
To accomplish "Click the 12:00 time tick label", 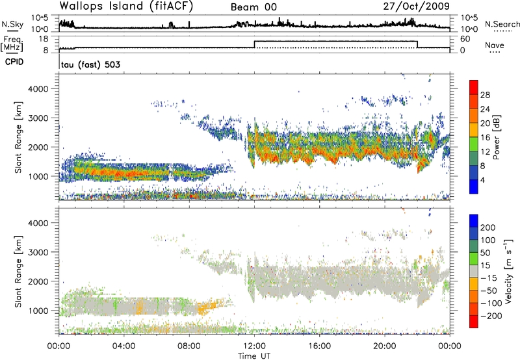I will (254, 346).
